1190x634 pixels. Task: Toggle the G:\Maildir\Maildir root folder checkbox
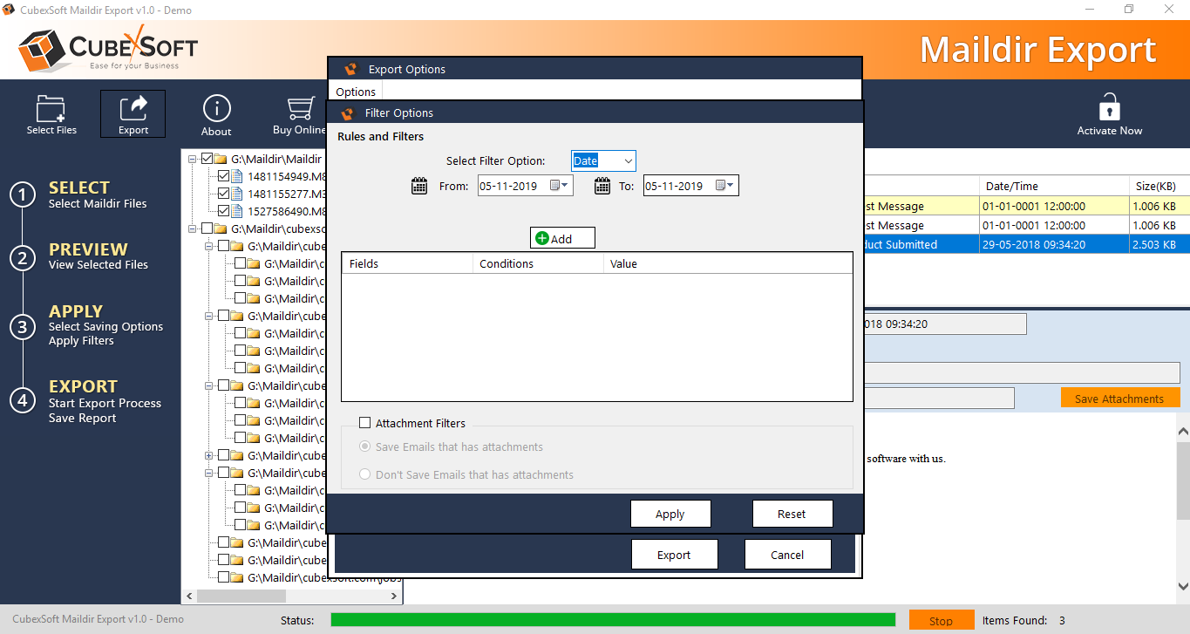click(207, 160)
